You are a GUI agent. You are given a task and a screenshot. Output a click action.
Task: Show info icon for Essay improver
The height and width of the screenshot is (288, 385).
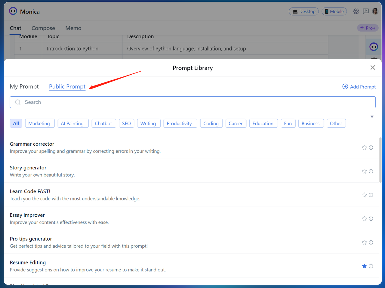pyautogui.click(x=371, y=219)
